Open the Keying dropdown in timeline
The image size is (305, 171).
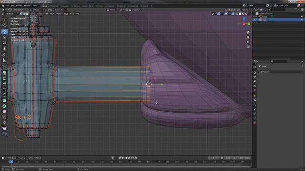23,158
